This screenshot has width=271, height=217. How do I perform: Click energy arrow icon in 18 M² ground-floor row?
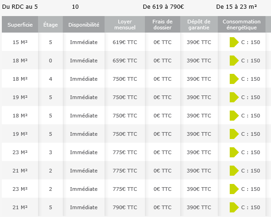pos(234,61)
